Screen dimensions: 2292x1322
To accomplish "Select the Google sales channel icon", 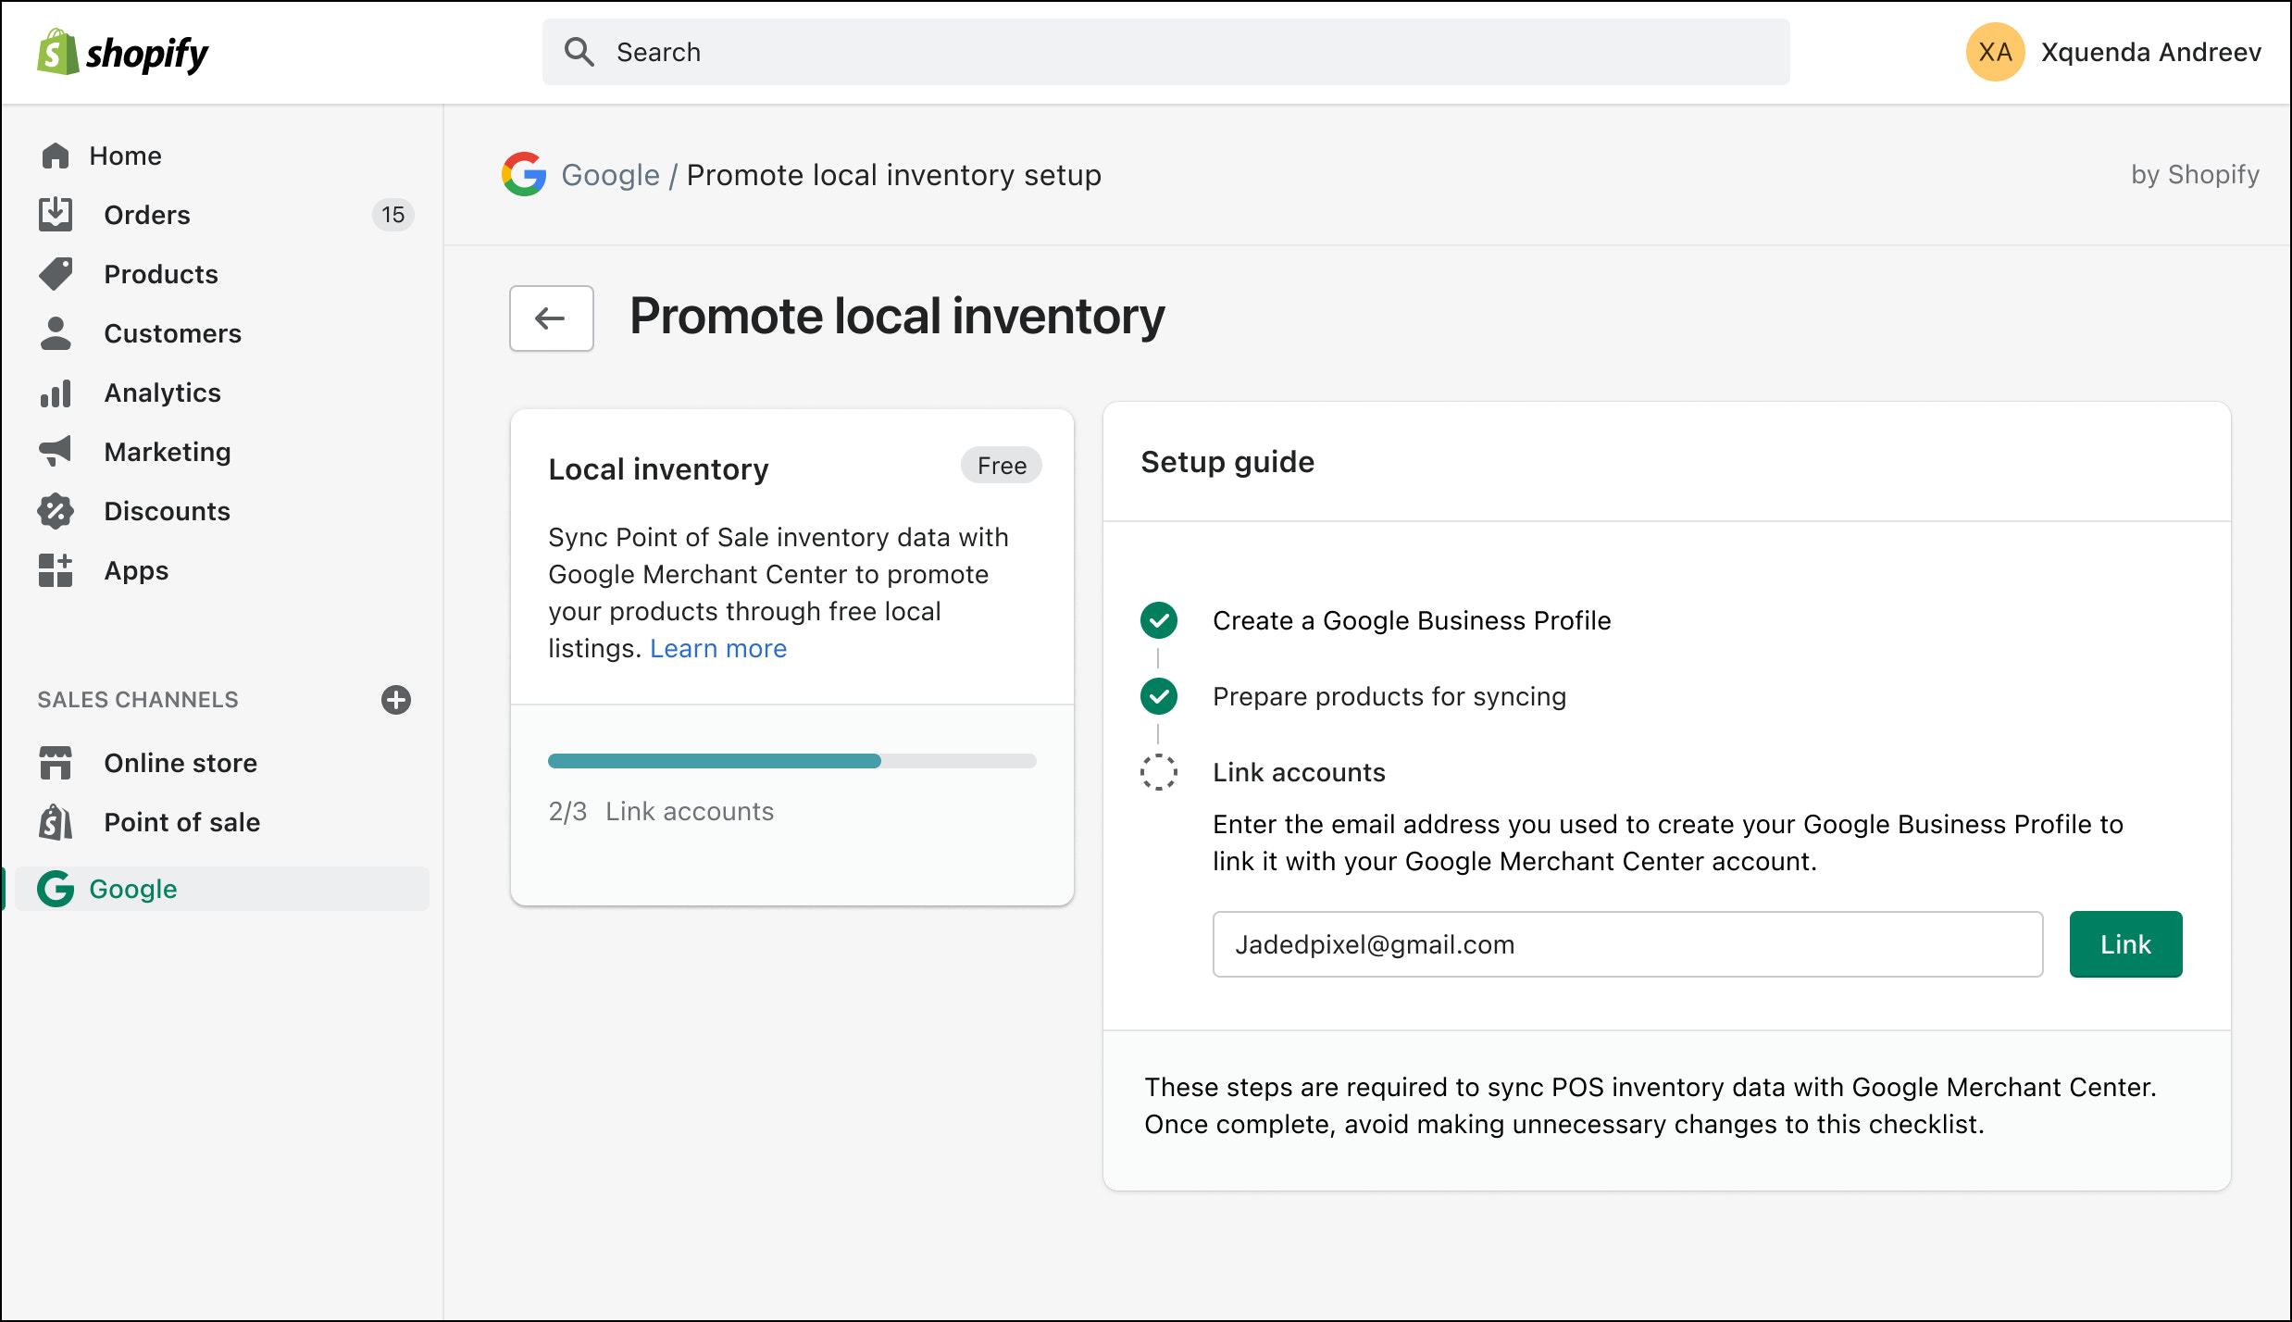I will coord(55,889).
